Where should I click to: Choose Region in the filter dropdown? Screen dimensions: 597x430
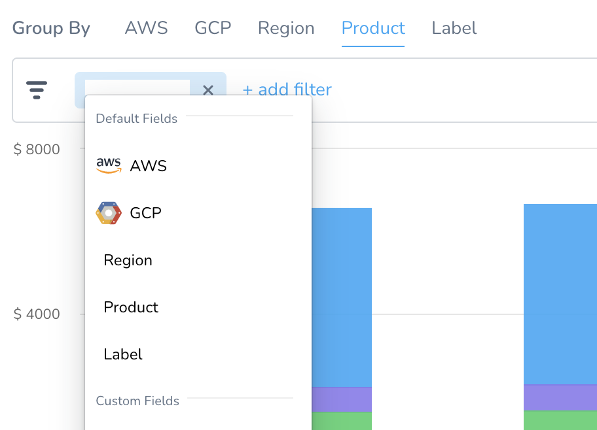coord(198,260)
